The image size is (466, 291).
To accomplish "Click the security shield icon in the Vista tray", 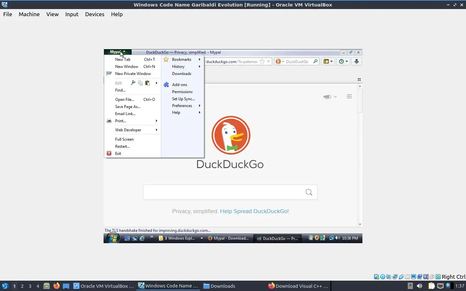I will (x=317, y=238).
